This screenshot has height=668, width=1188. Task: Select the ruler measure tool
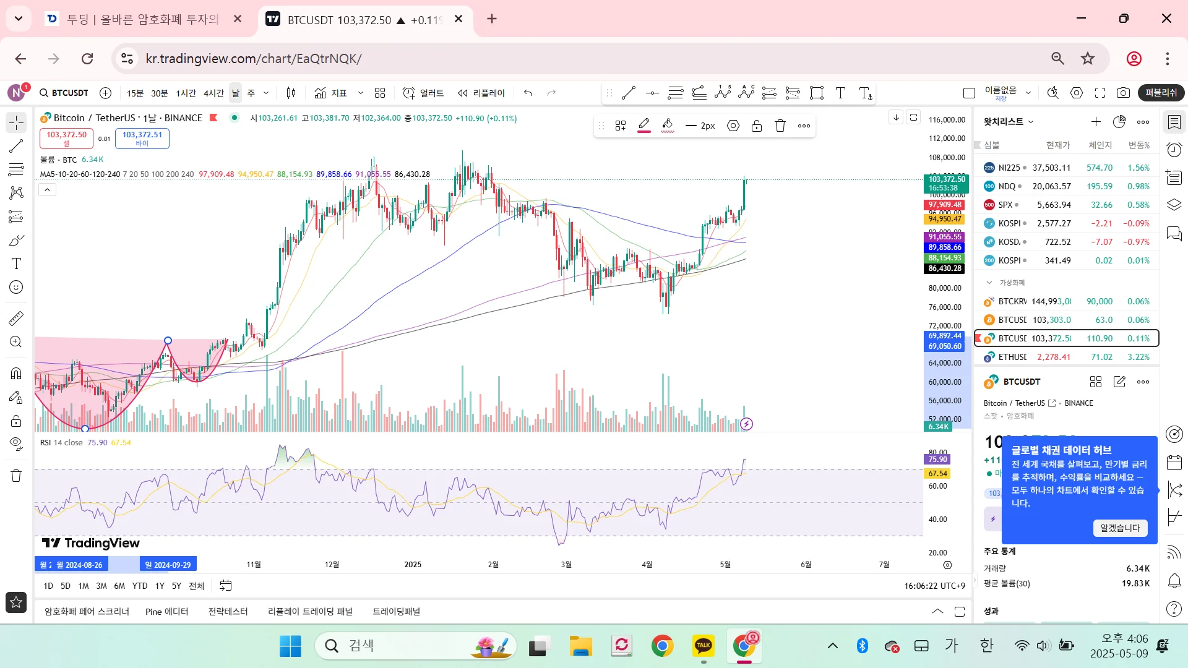[16, 319]
